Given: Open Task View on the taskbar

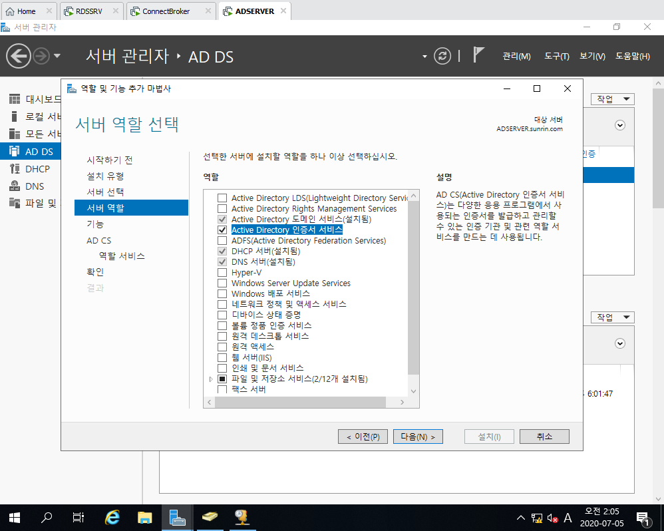Looking at the screenshot, I should coord(79,518).
